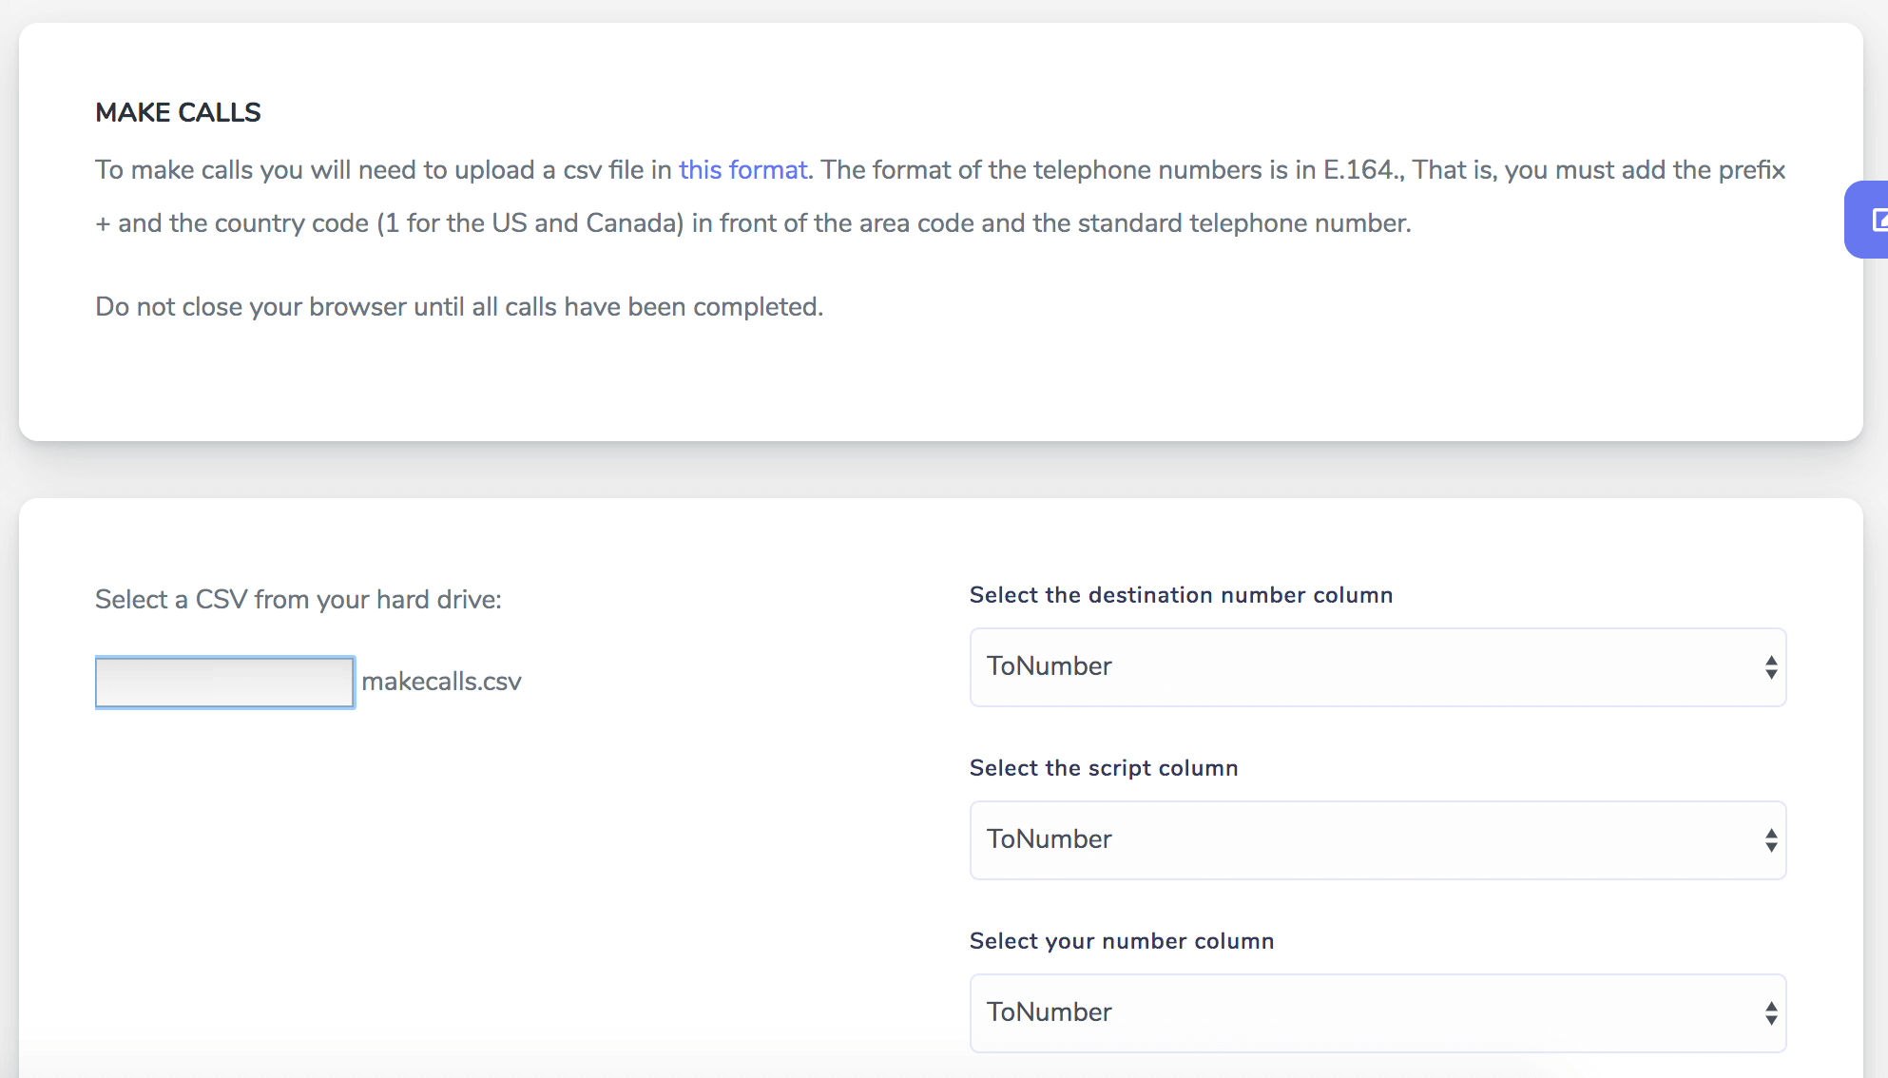Click the MAKE CALLS heading
This screenshot has width=1888, height=1078.
(178, 112)
